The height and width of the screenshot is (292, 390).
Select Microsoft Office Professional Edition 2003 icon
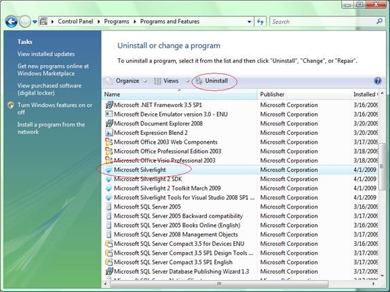click(109, 151)
